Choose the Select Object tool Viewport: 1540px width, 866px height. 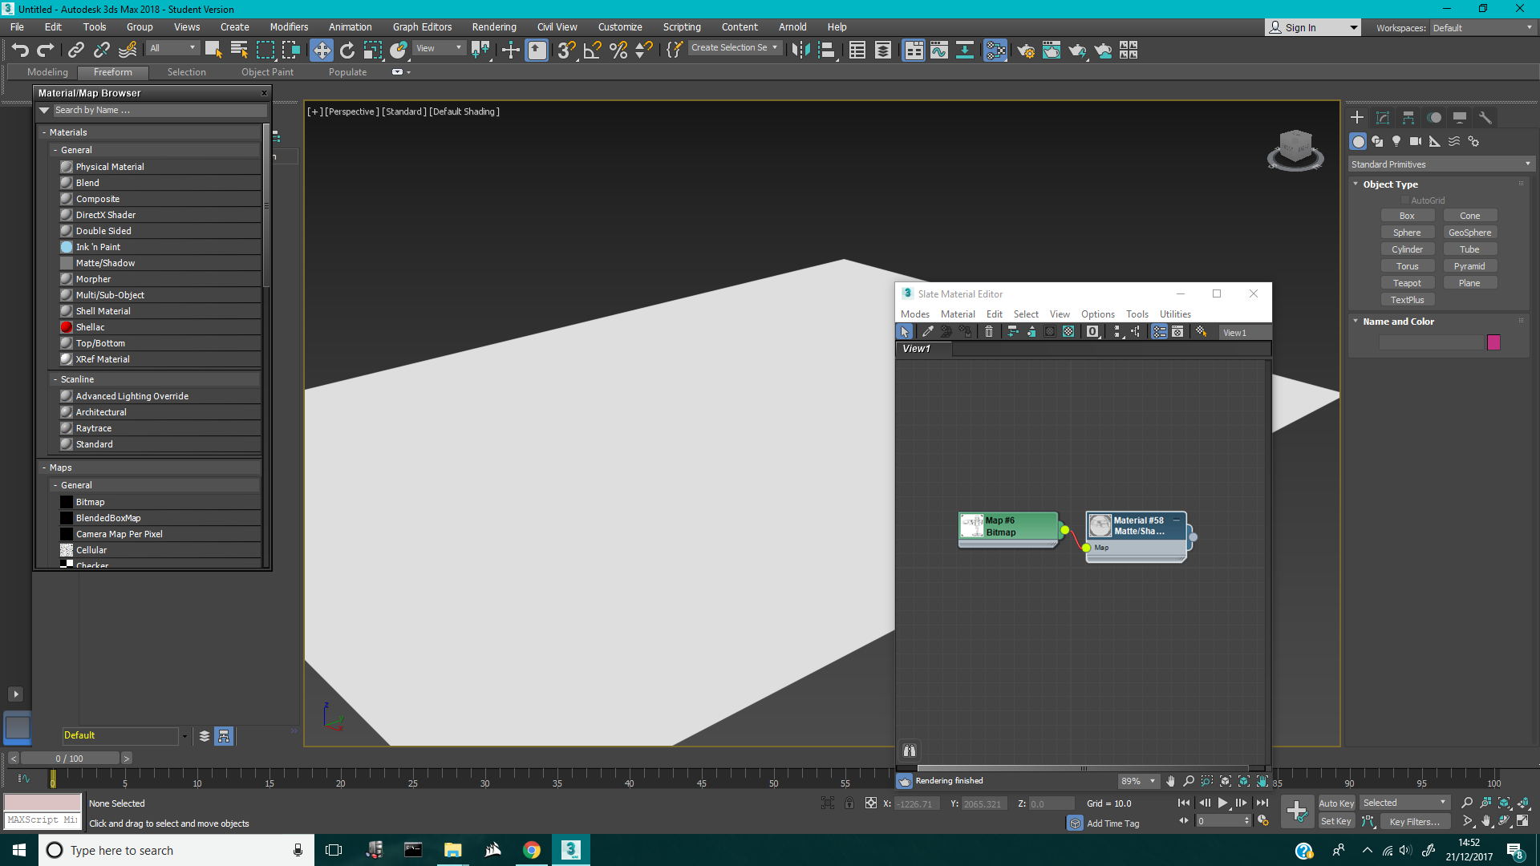(x=213, y=50)
